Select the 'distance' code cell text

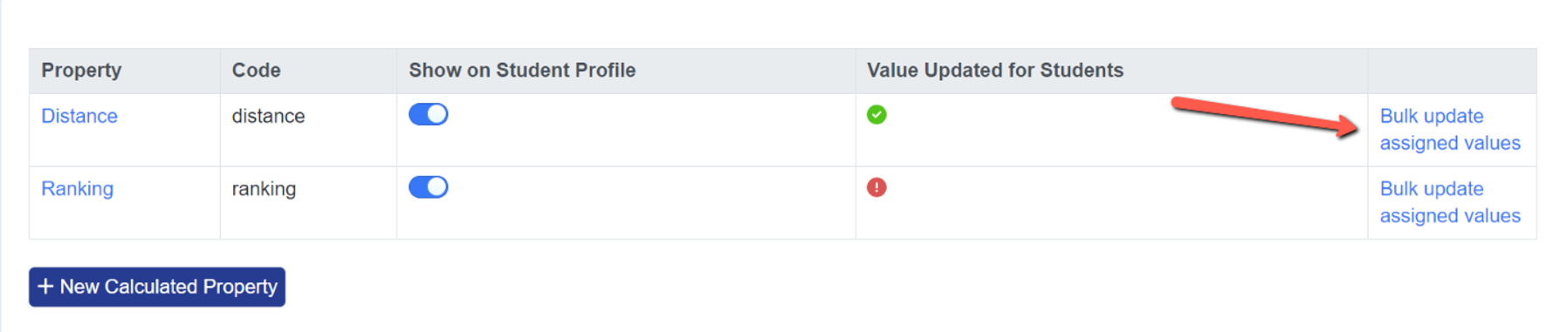coord(268,116)
